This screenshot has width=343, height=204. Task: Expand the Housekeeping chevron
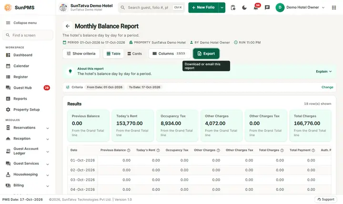(x=48, y=175)
